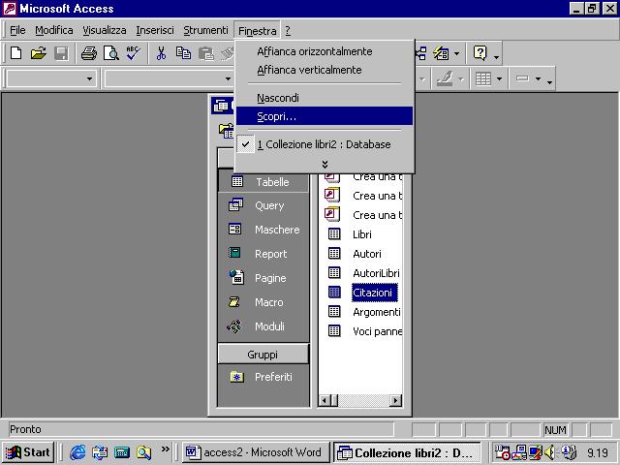This screenshot has width=620, height=465.
Task: Switch to access2 - Microsoft Word taskbar button
Action: (255, 452)
